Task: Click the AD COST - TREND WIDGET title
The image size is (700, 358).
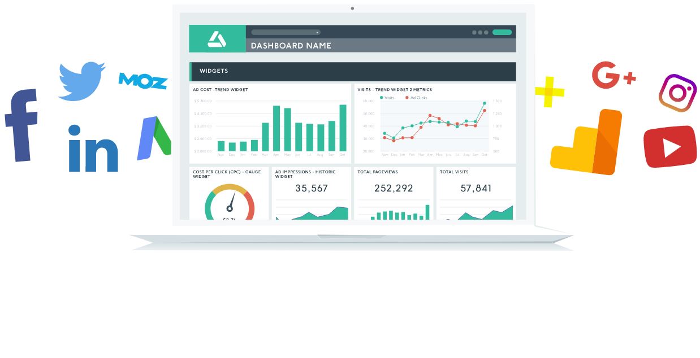Action: pyautogui.click(x=221, y=90)
